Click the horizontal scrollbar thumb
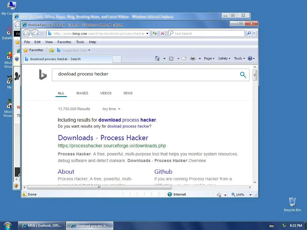 100,187
